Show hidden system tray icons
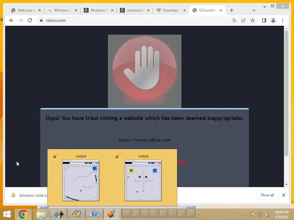This screenshot has width=294, height=220. click(x=246, y=215)
